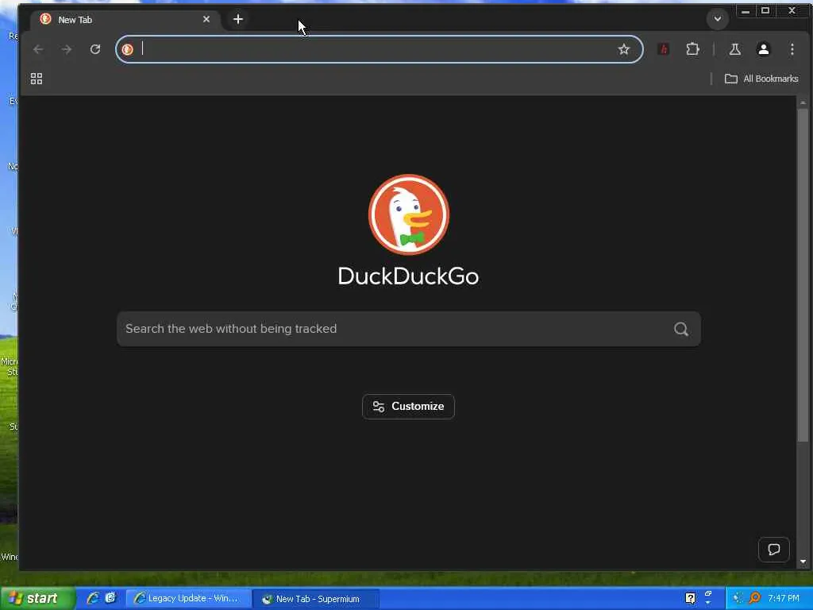Switch to Legacy Update taskbar window
Screen dimensions: 813x610
pyautogui.click(x=187, y=599)
